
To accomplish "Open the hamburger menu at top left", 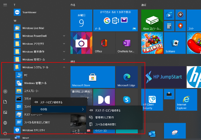I will (5, 5).
